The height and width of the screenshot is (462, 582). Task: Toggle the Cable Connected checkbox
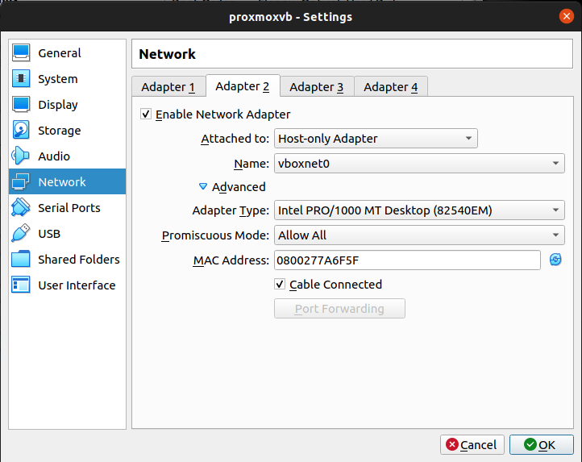point(280,285)
